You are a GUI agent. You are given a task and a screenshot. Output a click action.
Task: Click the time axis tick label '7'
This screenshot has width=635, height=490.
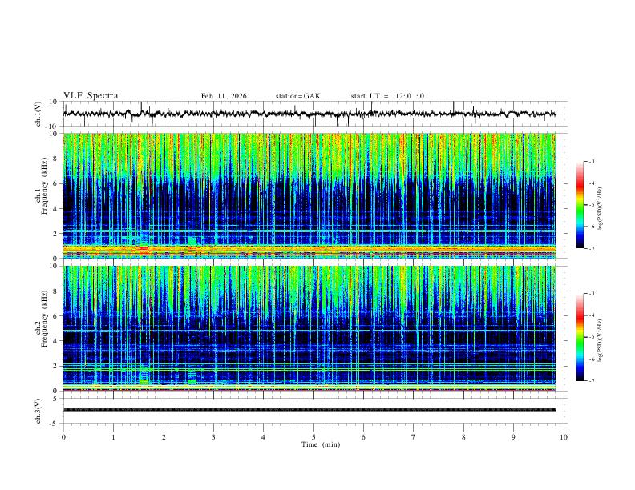(x=414, y=437)
